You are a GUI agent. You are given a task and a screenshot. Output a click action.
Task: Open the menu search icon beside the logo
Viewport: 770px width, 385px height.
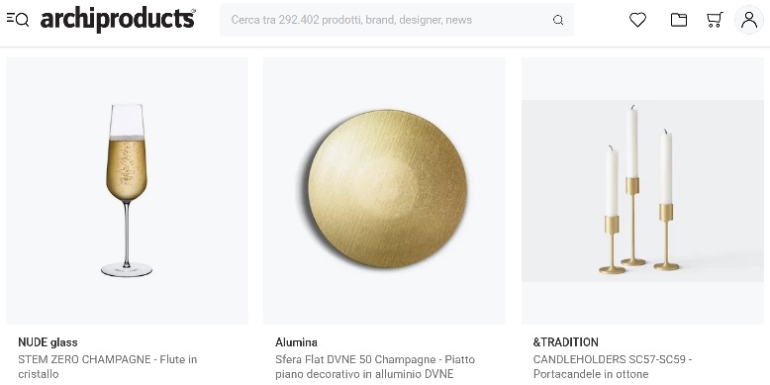tap(18, 20)
